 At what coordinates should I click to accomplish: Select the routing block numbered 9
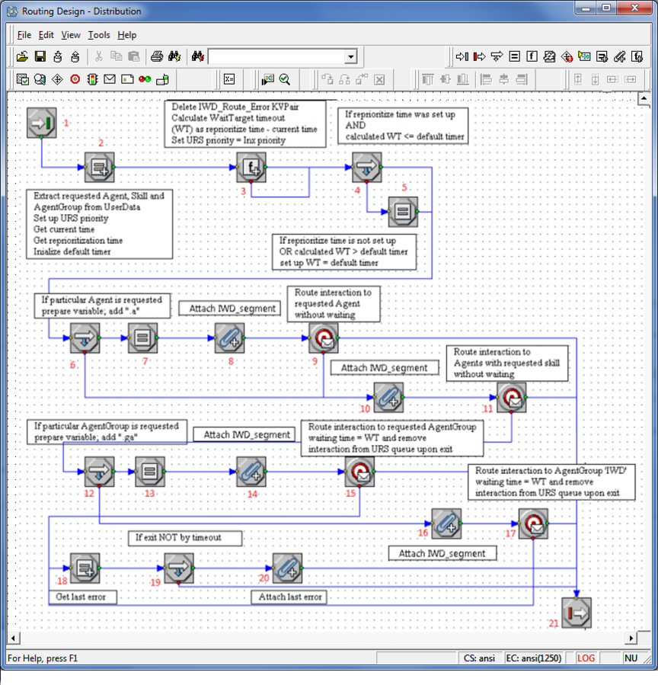click(x=324, y=338)
